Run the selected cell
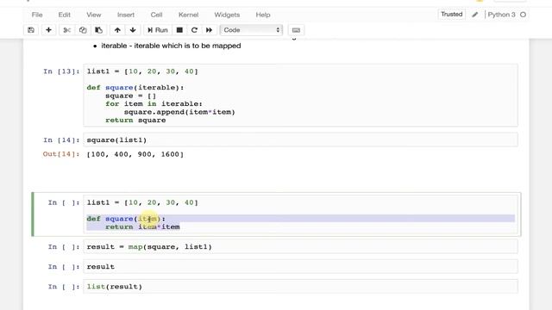 (157, 30)
